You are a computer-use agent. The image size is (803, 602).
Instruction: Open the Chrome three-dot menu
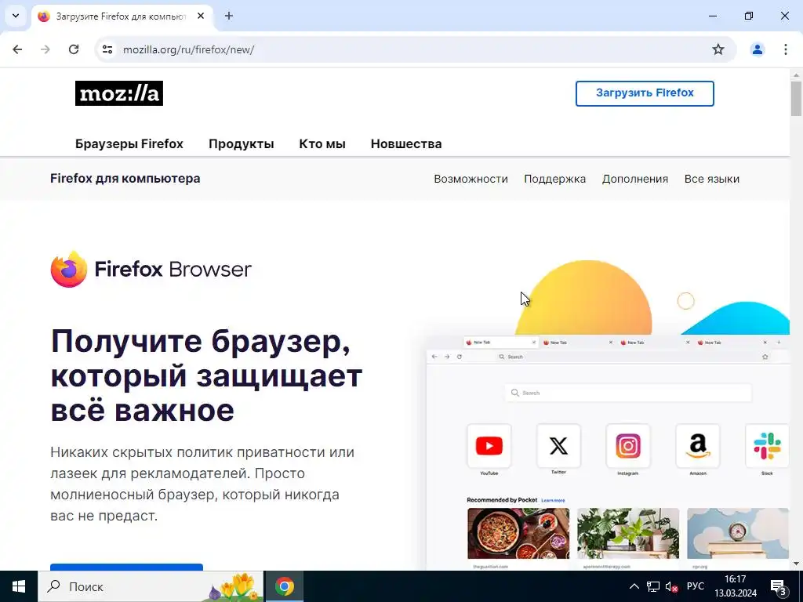(x=785, y=49)
